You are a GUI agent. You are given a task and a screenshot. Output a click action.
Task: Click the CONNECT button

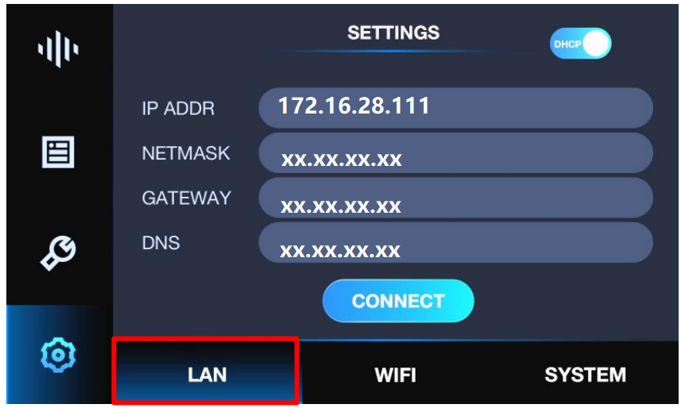[x=398, y=301]
